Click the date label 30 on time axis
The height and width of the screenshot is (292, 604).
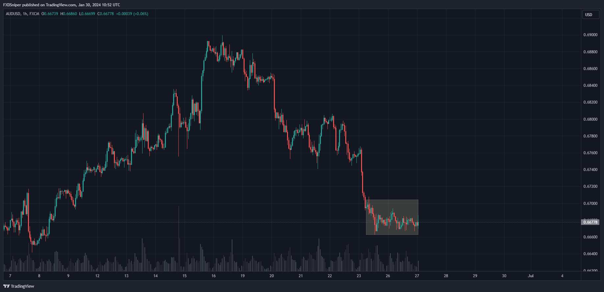point(504,276)
